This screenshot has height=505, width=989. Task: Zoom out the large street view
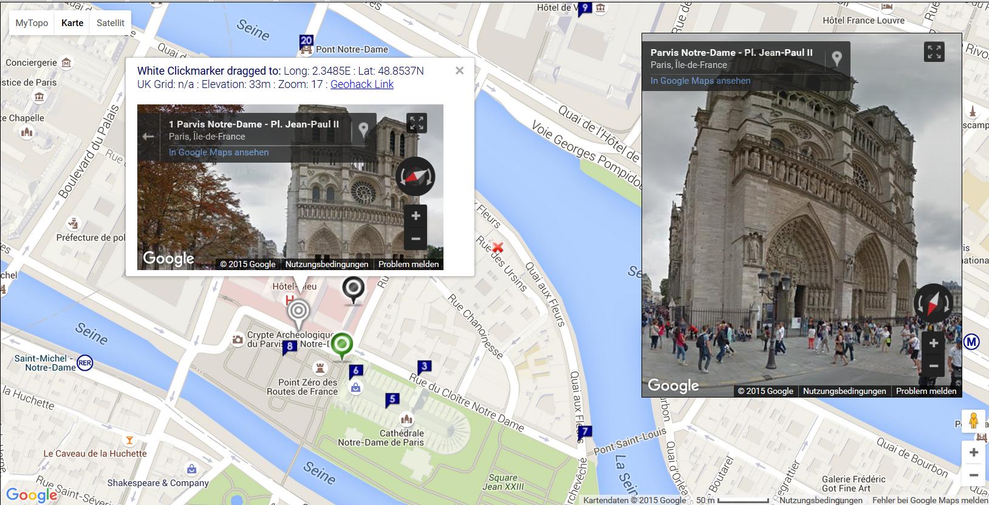click(934, 366)
